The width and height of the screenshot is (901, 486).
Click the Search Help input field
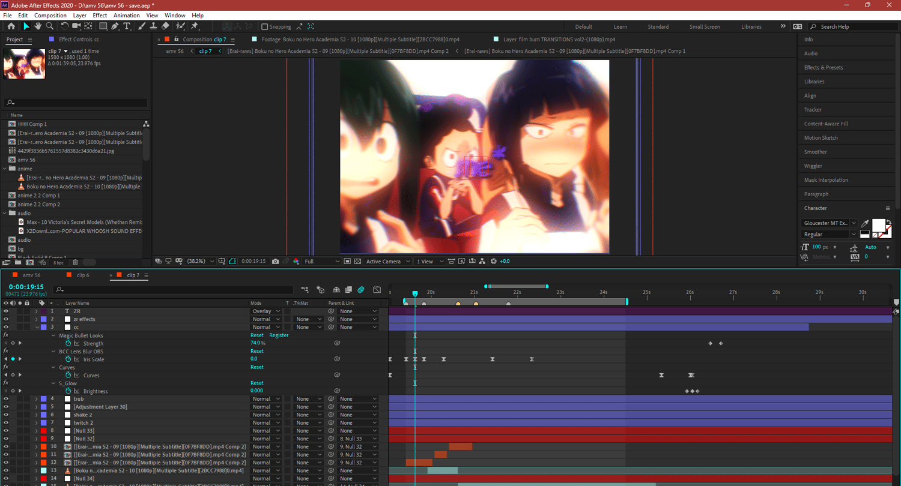(x=852, y=26)
